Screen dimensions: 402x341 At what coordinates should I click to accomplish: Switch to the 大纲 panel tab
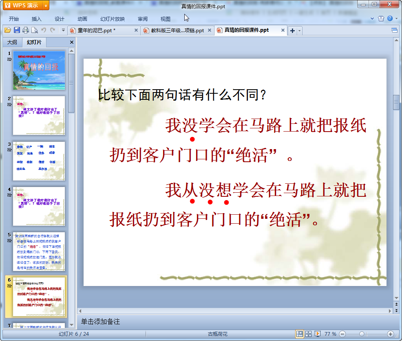point(12,42)
